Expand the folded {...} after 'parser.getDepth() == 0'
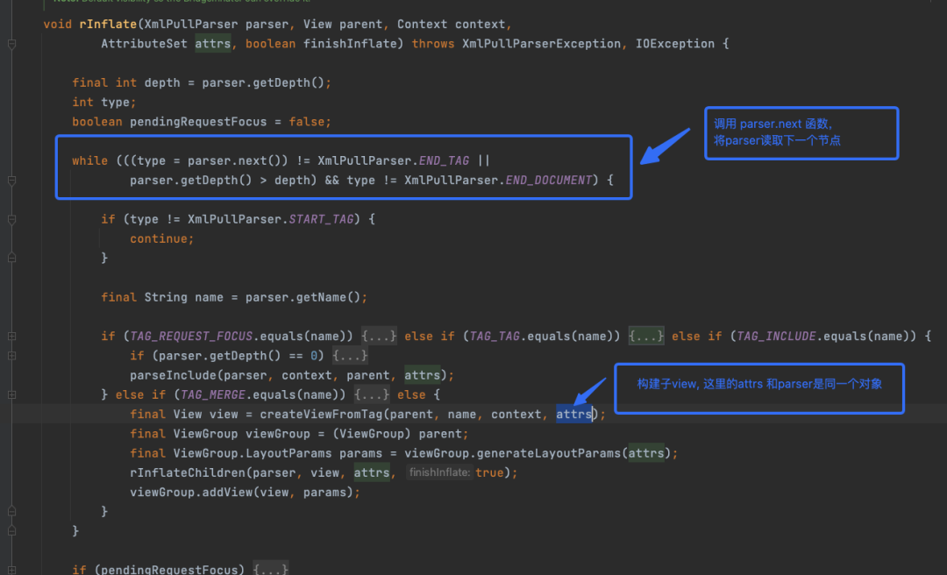 pyautogui.click(x=350, y=356)
